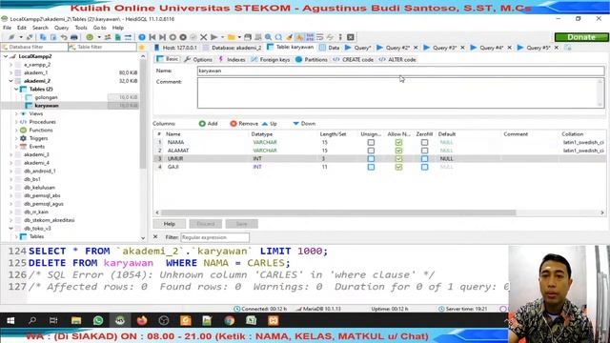
Task: Click the table Name input field
Action: point(400,71)
